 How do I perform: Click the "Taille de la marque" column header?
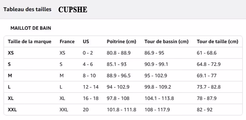pyautogui.click(x=30, y=41)
